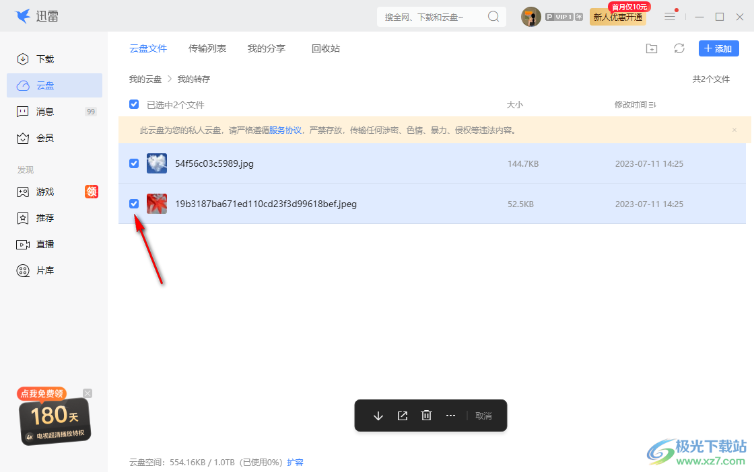Open 直播 in the sidebar
Screen dimensions: 754x472
pos(55,244)
